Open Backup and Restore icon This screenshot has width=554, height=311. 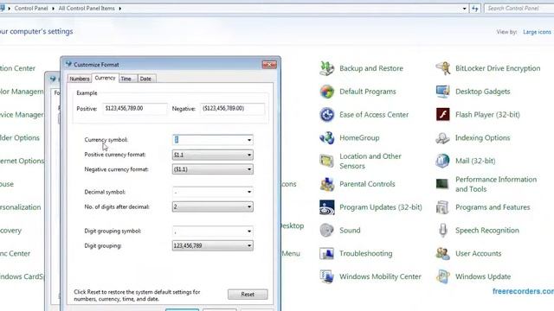point(327,68)
